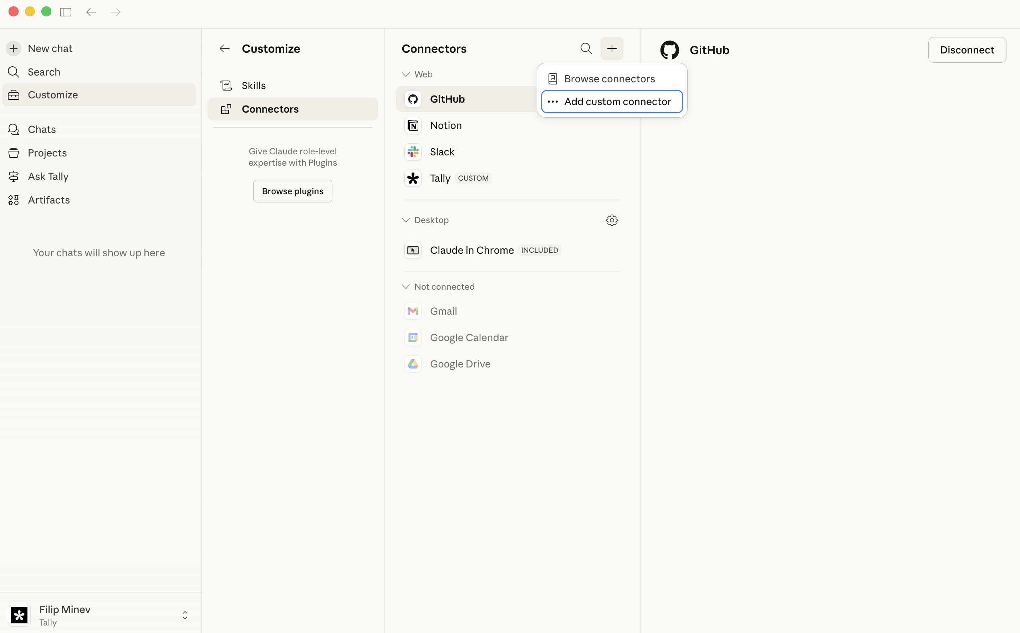The image size is (1020, 633).
Task: Click the INCLUDED badge on Claude in Chrome
Action: pyautogui.click(x=540, y=250)
